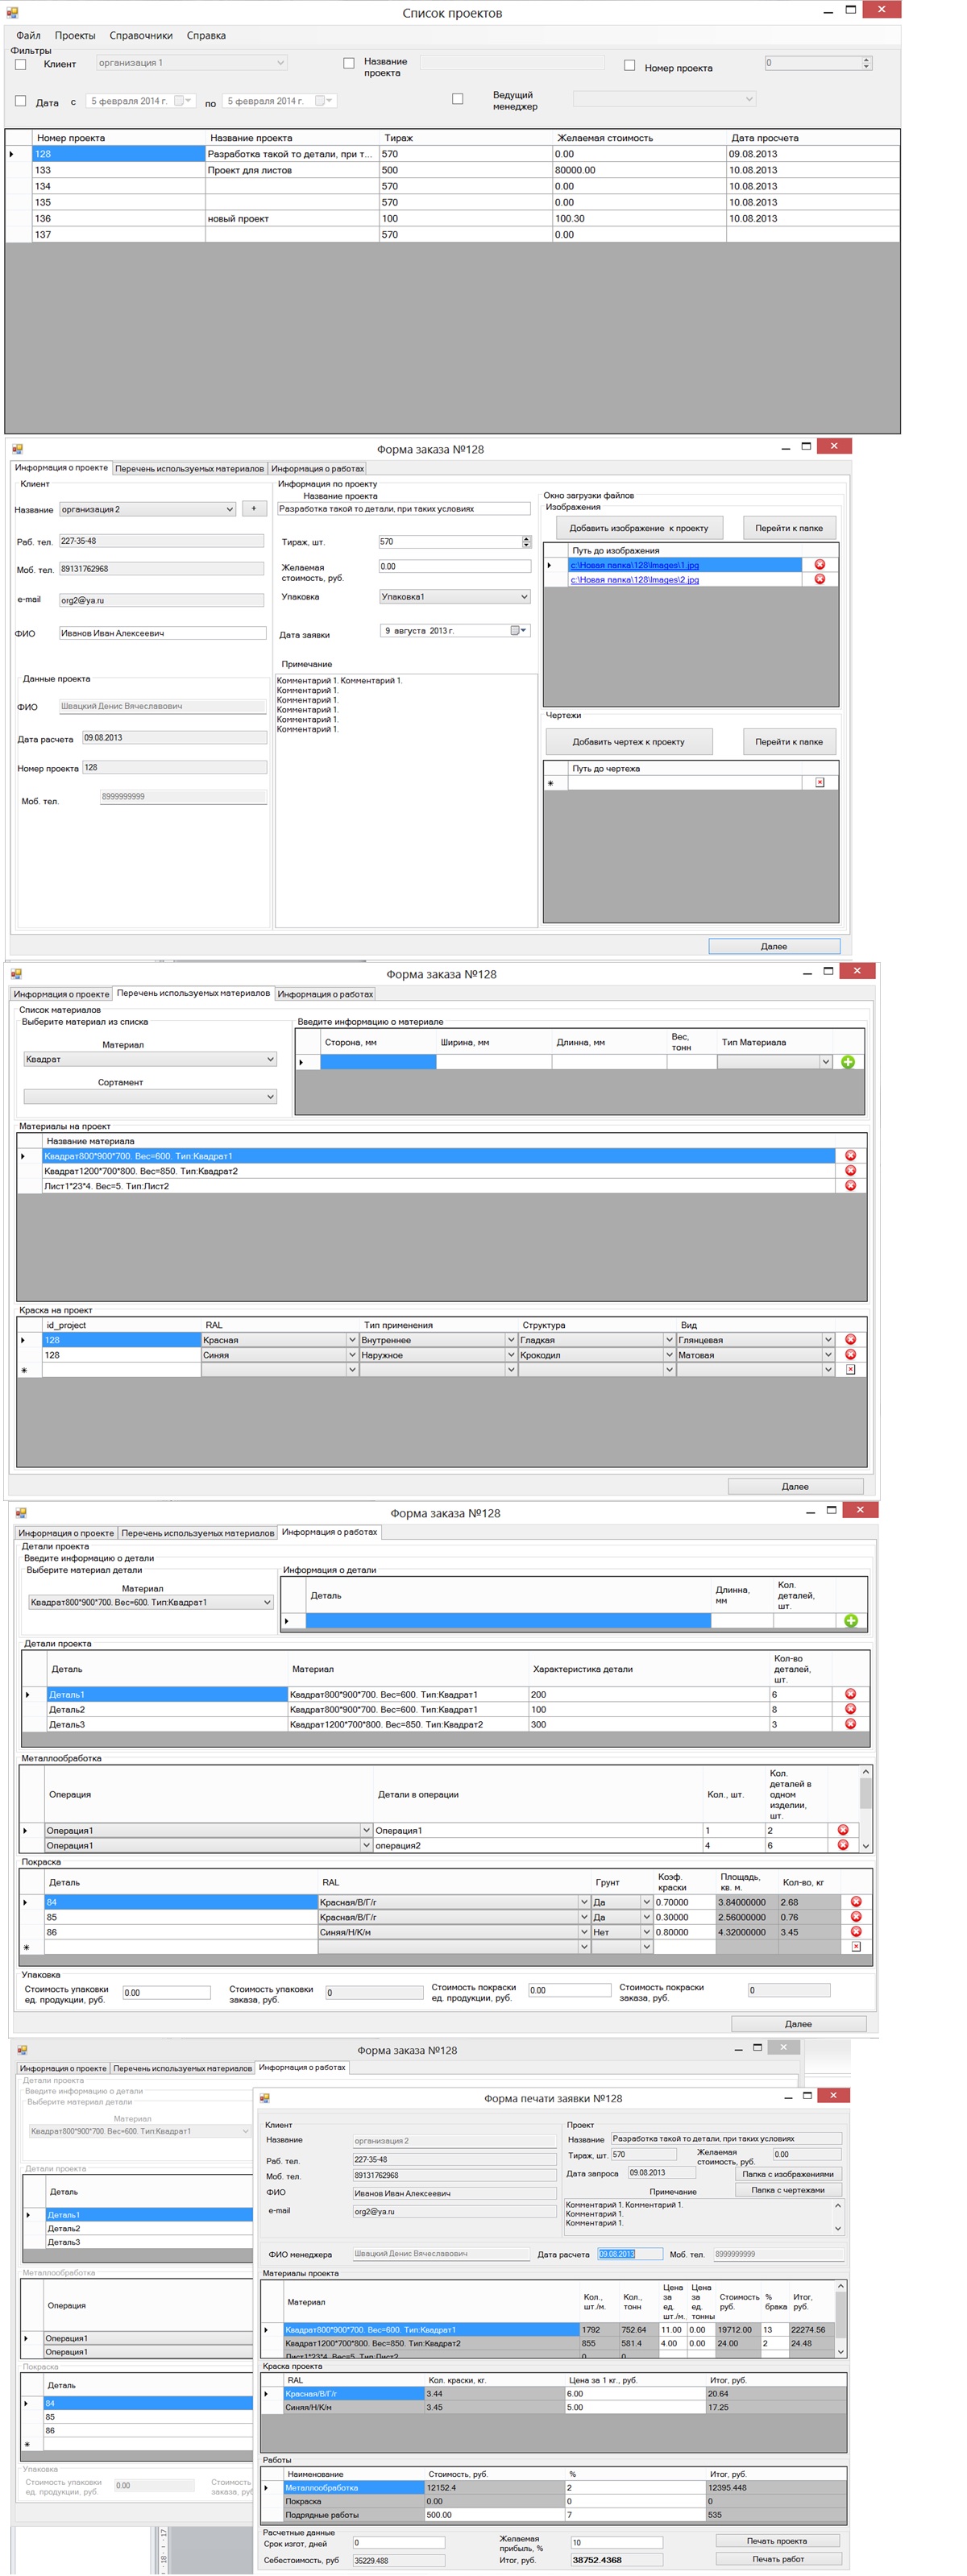Viewport: 967px width, 2576px height.
Task: Open the Справка menu
Action: 206,35
